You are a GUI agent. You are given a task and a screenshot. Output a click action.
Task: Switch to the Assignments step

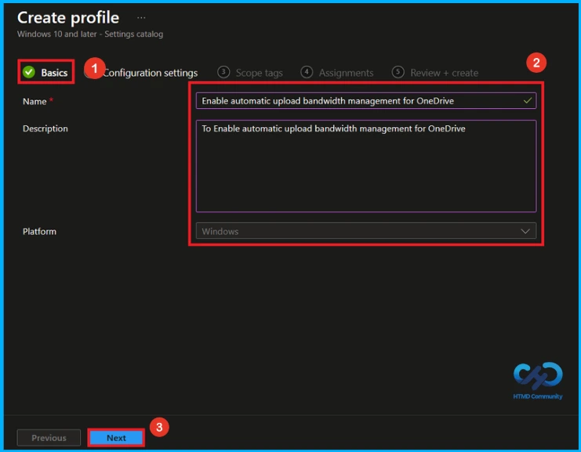(x=337, y=73)
